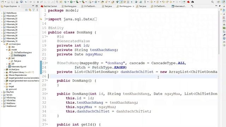
Task: Close the Project Explorer tab
Action: click(19, 6)
